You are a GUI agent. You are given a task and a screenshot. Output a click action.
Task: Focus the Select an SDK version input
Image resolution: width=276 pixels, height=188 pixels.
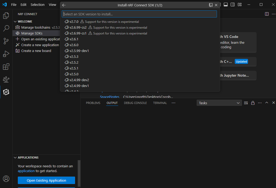point(139,14)
